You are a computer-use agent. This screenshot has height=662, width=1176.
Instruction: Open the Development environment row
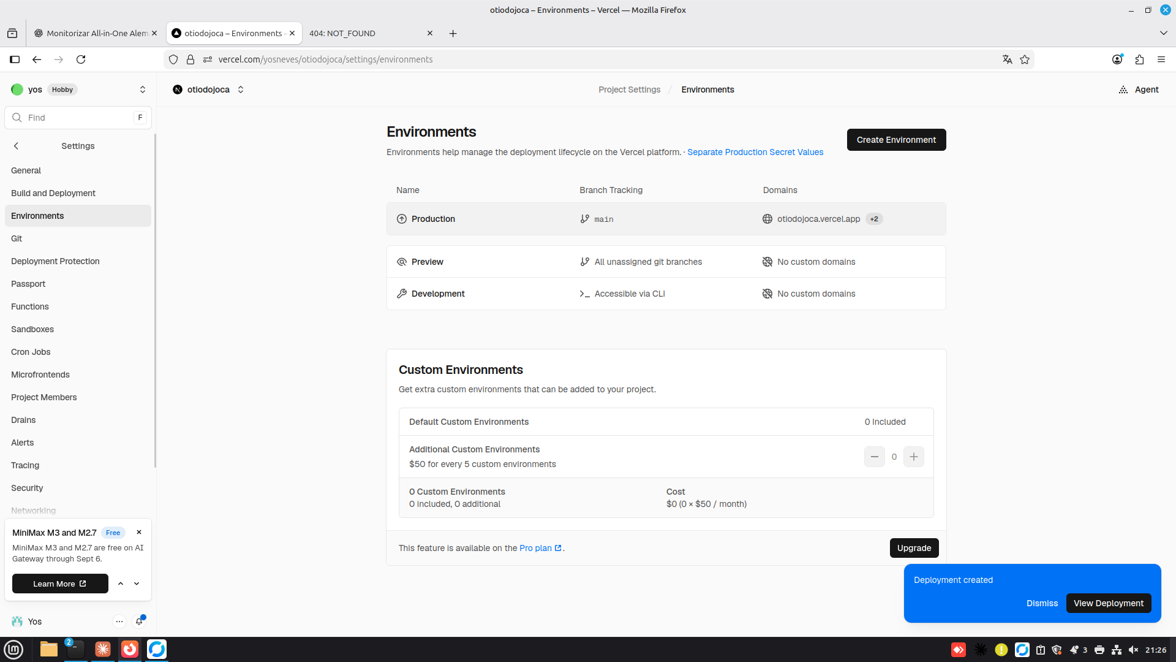click(666, 294)
